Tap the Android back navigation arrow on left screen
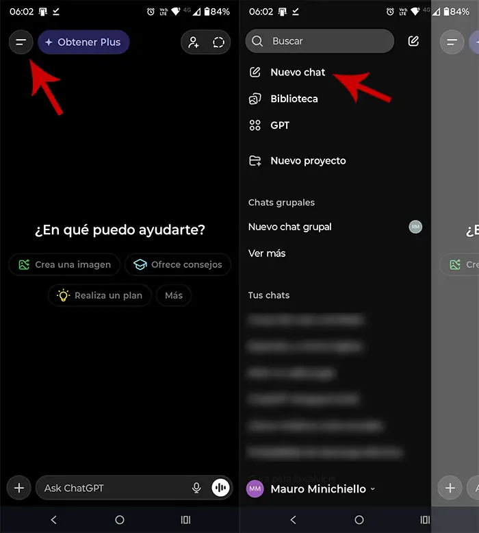Image resolution: width=479 pixels, height=533 pixels. click(x=53, y=520)
